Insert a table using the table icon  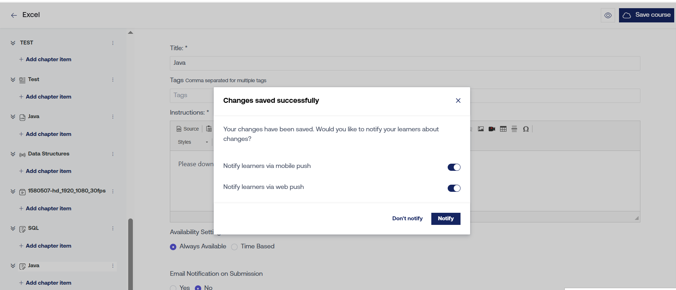[503, 129]
